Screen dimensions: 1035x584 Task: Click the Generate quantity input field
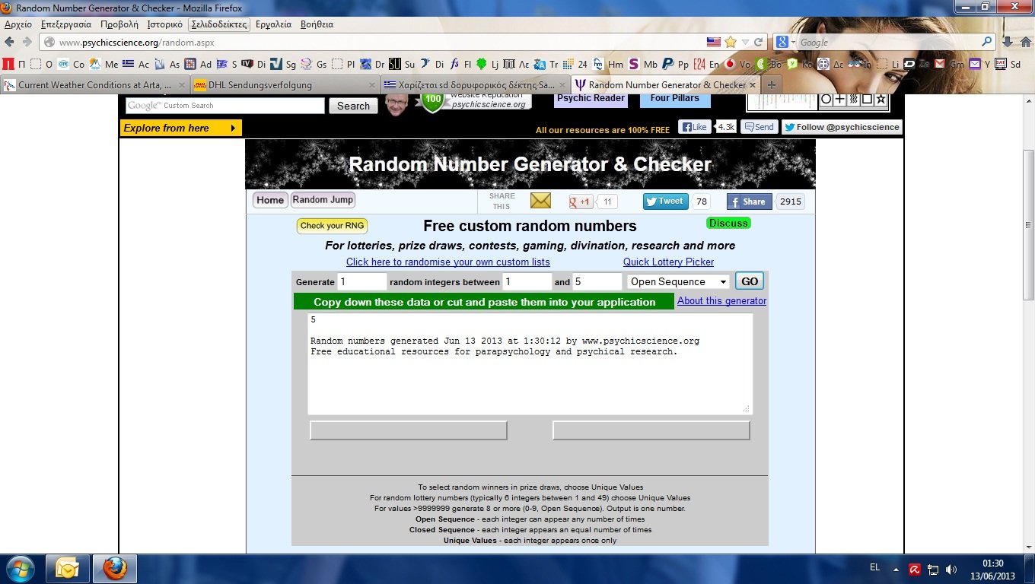(362, 281)
